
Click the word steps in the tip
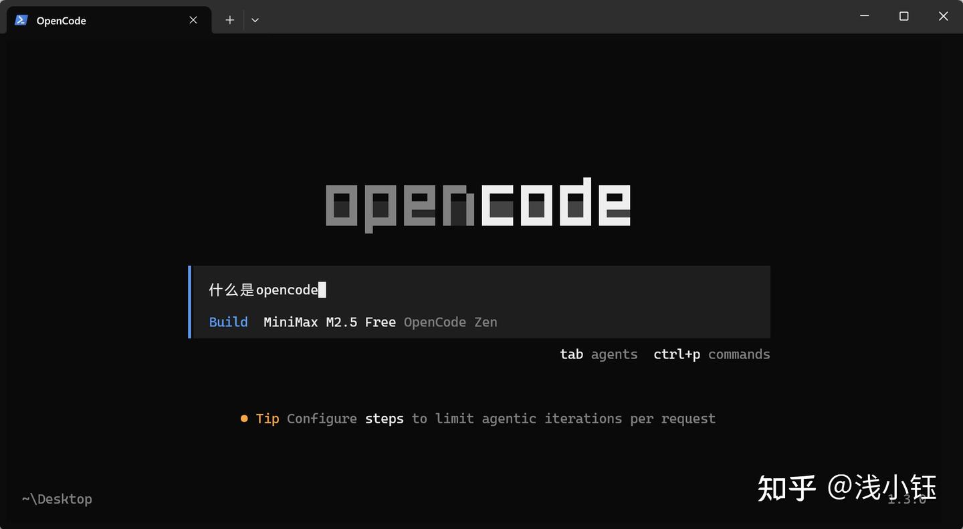pyautogui.click(x=385, y=419)
